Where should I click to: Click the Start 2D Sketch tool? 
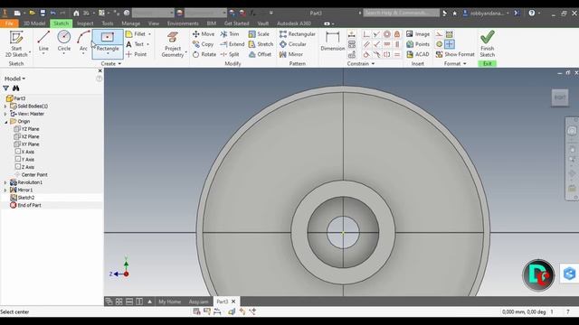coord(16,44)
